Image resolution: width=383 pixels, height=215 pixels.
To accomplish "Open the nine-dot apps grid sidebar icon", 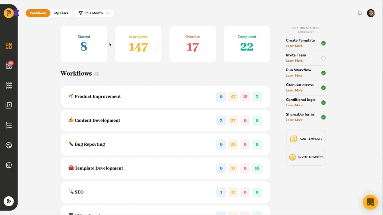I will click(9, 85).
